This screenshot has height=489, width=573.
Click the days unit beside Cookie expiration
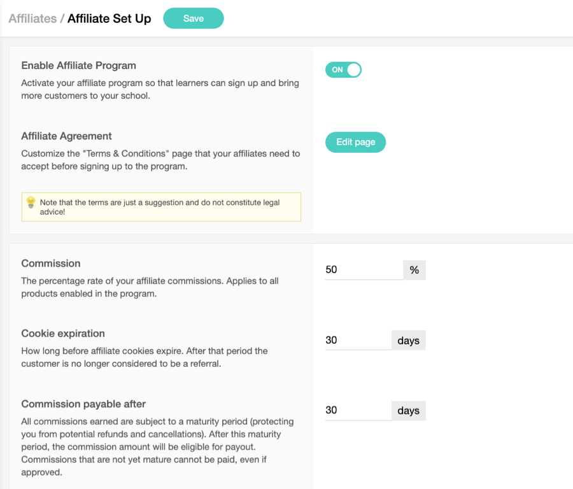click(409, 340)
